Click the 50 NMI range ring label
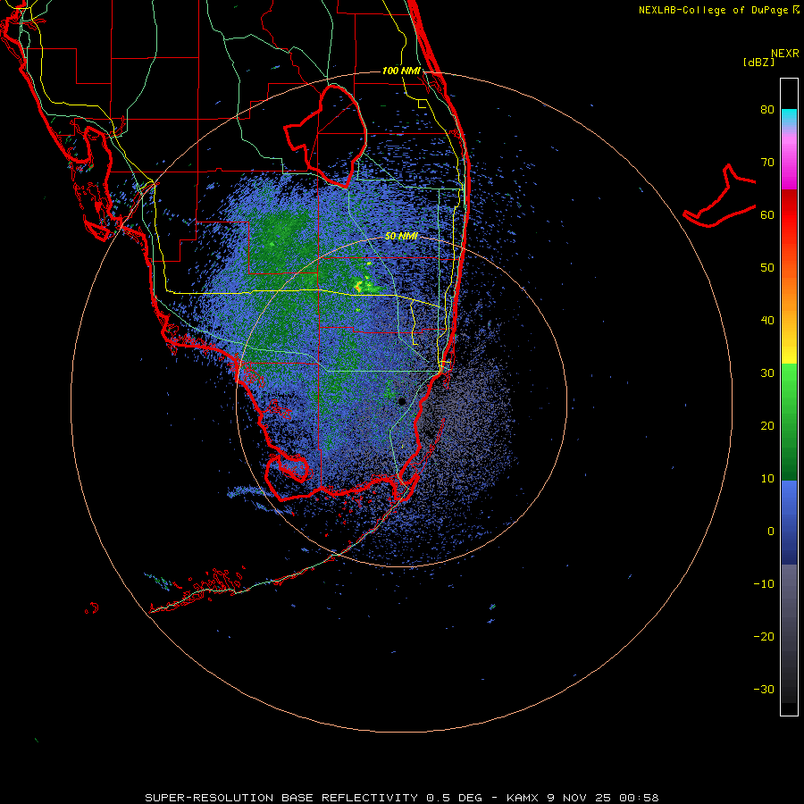The image size is (804, 804). click(x=401, y=237)
